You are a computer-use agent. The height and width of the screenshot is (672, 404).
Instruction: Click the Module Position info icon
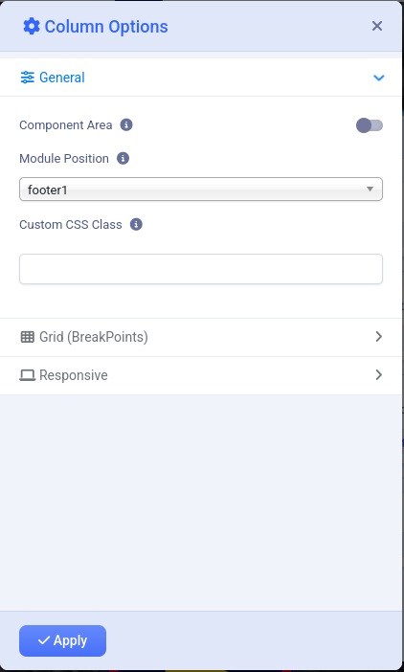click(123, 158)
